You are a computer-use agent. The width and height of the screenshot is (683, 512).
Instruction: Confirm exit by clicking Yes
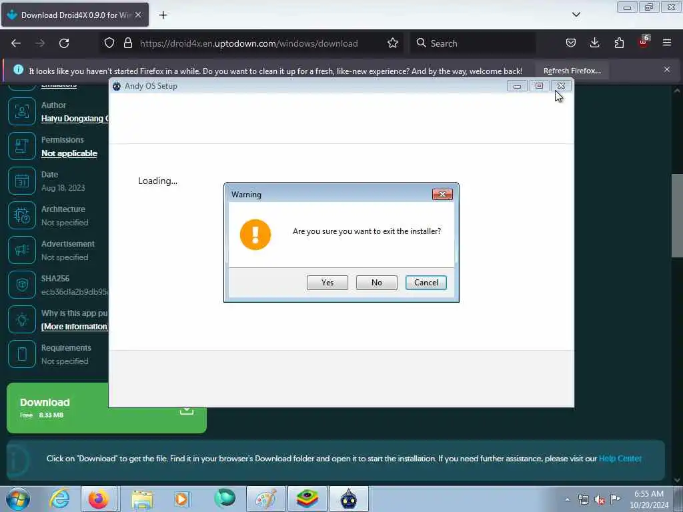[x=327, y=283]
